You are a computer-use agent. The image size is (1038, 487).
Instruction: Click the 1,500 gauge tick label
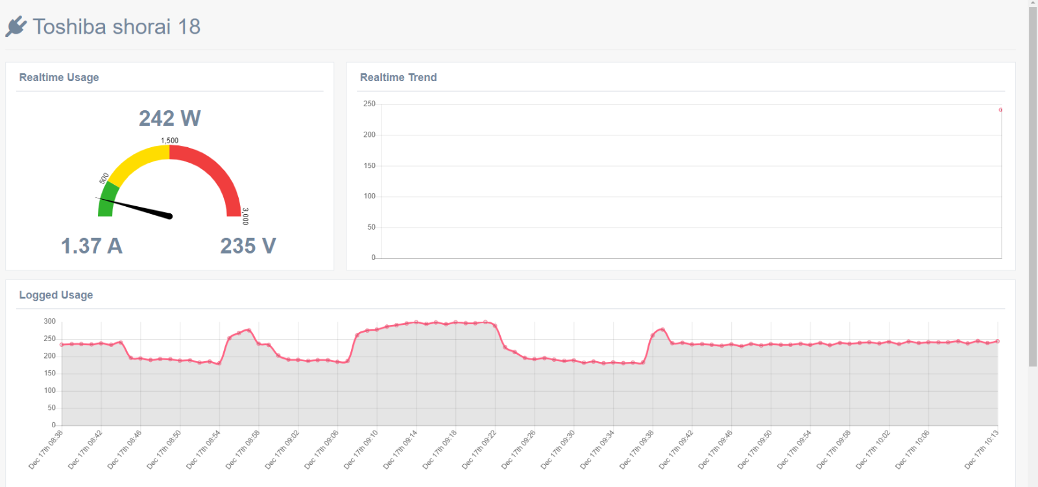coord(169,140)
